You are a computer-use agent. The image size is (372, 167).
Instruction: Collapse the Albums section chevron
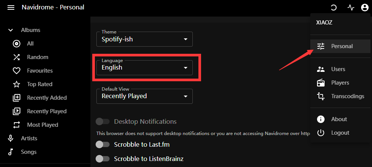click(x=11, y=30)
